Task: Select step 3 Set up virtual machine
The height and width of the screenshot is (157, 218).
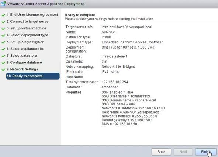Action: tap(27, 28)
